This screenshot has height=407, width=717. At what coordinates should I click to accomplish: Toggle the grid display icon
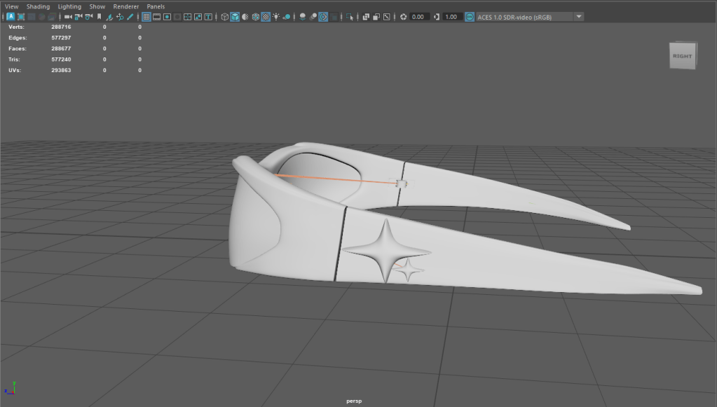click(146, 17)
